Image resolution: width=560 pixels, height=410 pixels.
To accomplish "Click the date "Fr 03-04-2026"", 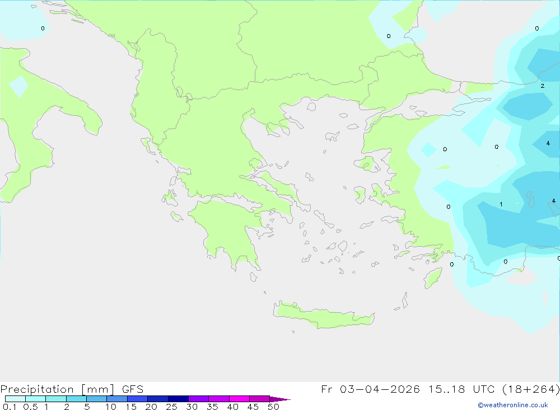I will tap(370, 389).
